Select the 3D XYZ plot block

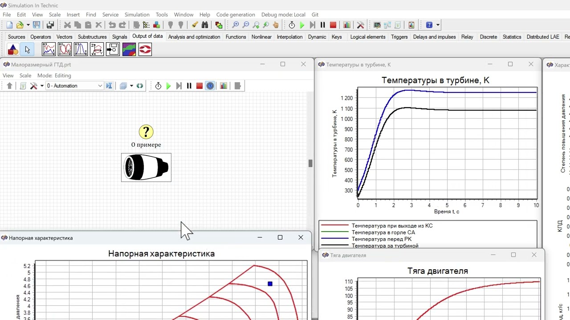pyautogui.click(x=97, y=49)
